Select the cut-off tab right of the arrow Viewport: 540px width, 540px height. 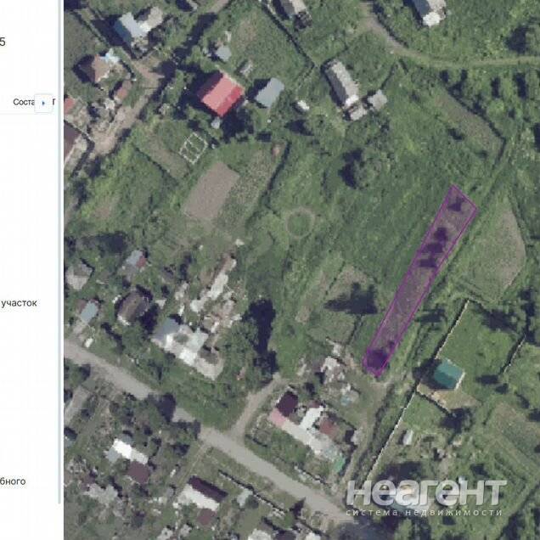(x=54, y=103)
